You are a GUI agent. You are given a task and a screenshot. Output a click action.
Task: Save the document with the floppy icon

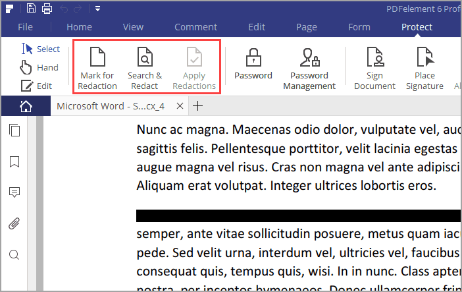point(31,9)
